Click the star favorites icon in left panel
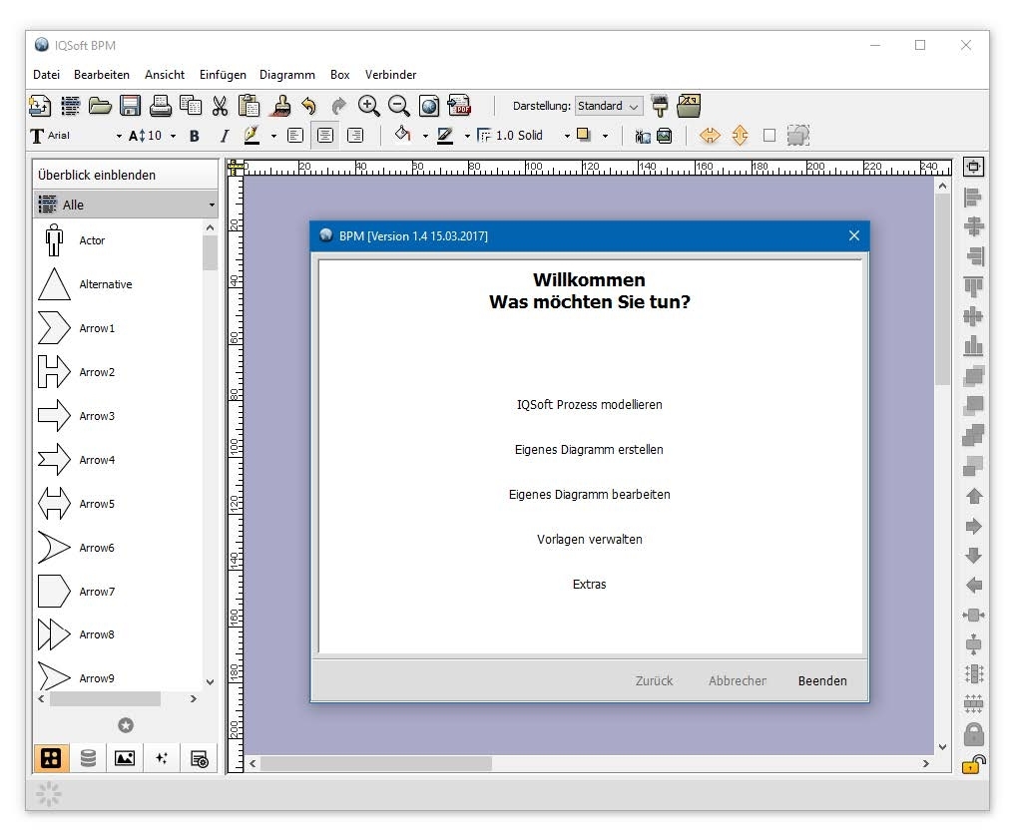 [126, 725]
